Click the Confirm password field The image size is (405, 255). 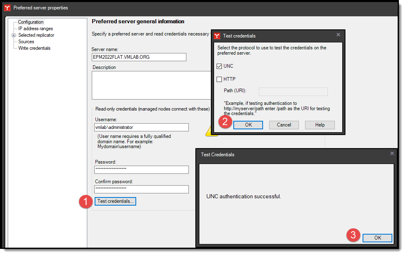(x=141, y=189)
